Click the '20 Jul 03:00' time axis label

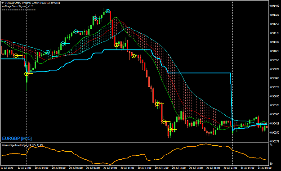(59, 168)
